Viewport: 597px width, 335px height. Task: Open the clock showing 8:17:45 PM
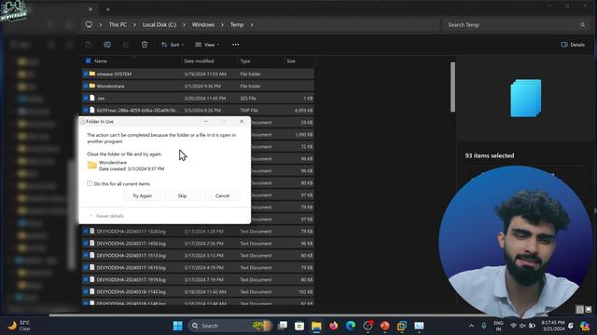(553, 326)
